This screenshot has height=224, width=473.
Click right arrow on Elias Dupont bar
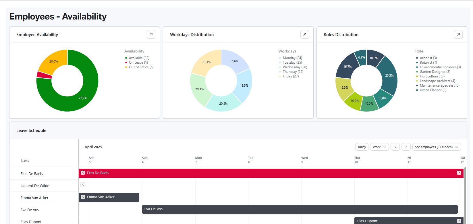(x=459, y=221)
